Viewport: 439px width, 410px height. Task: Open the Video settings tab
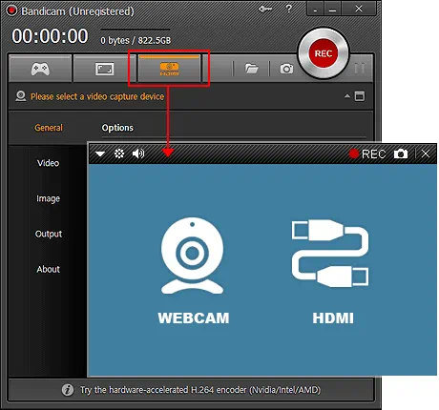click(48, 163)
